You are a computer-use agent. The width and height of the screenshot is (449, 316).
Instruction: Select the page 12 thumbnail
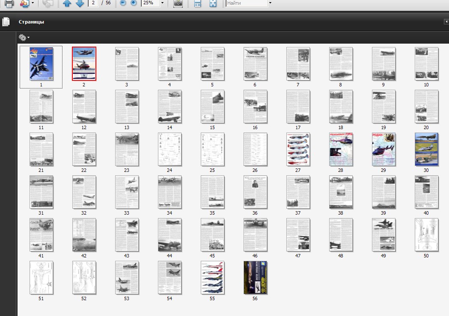point(84,106)
